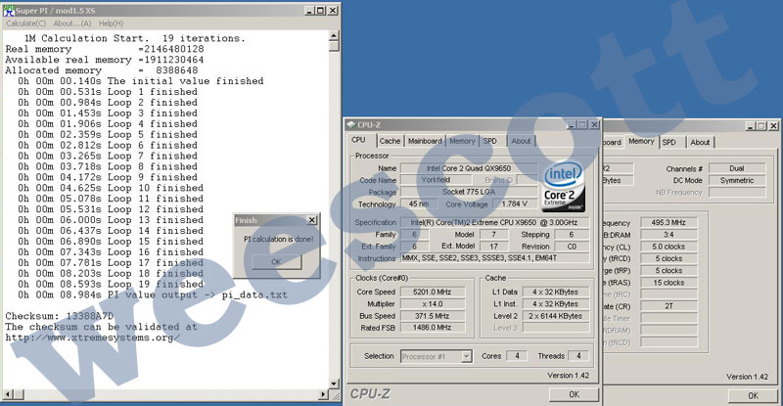The image size is (783, 406).
Task: Click the CPU-Z title bar icon
Action: (351, 124)
